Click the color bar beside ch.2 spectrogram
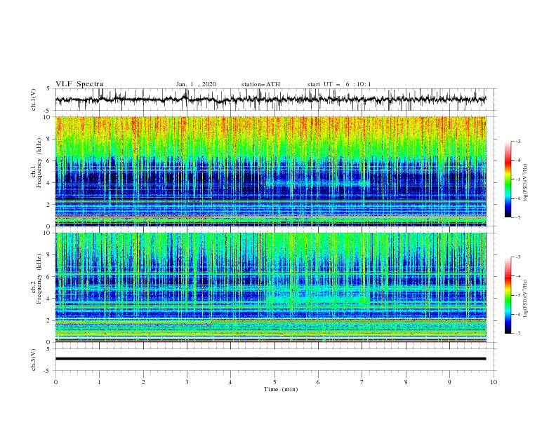The width and height of the screenshot is (556, 429). click(x=508, y=295)
